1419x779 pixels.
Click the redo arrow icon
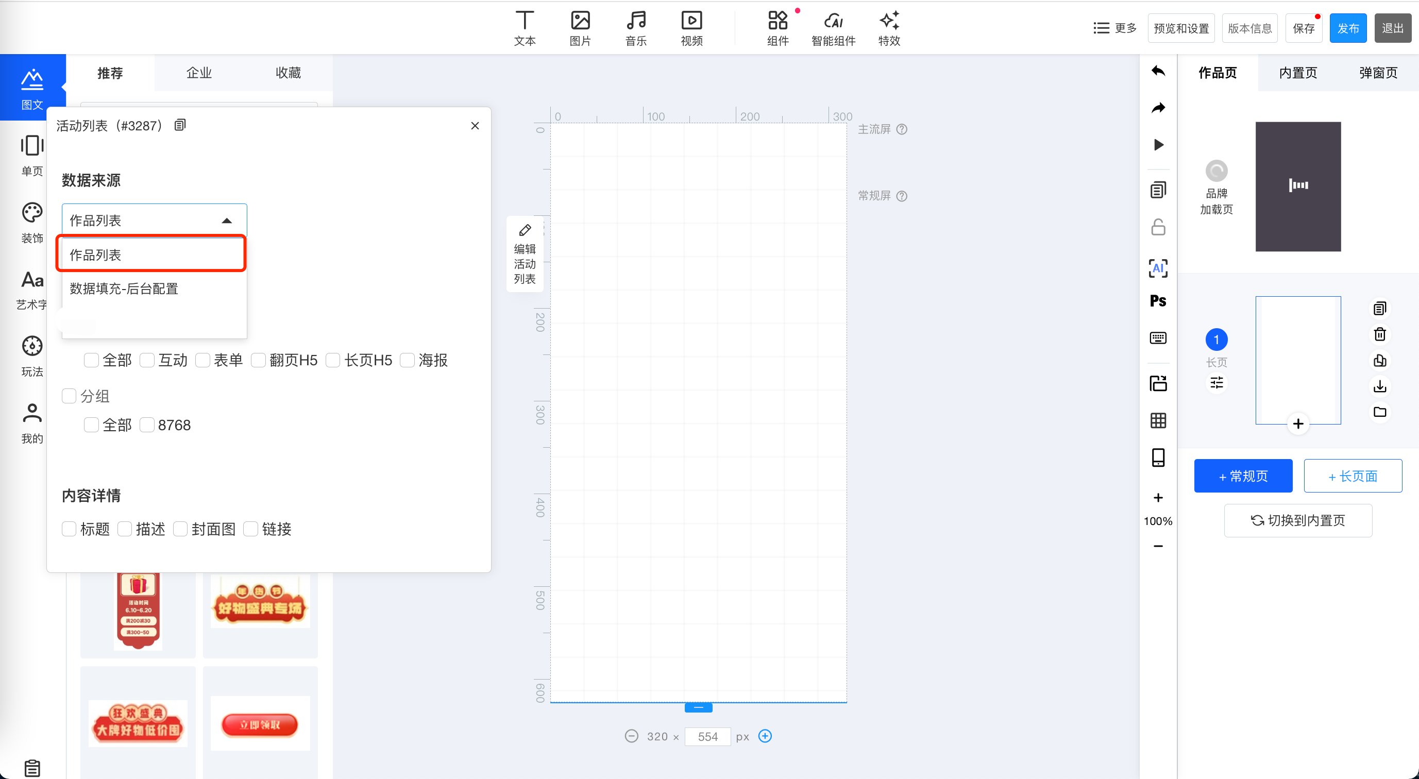(x=1158, y=108)
